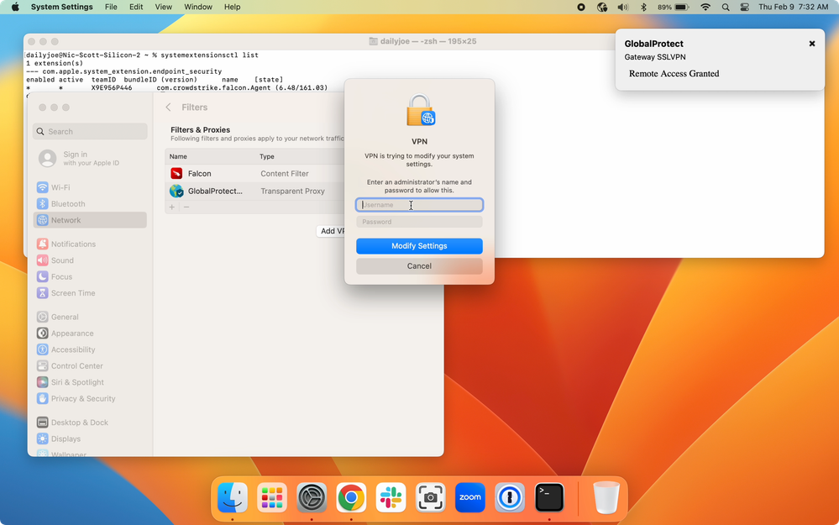The height and width of the screenshot is (525, 839).
Task: Click the System Settings search field
Action: (x=92, y=132)
